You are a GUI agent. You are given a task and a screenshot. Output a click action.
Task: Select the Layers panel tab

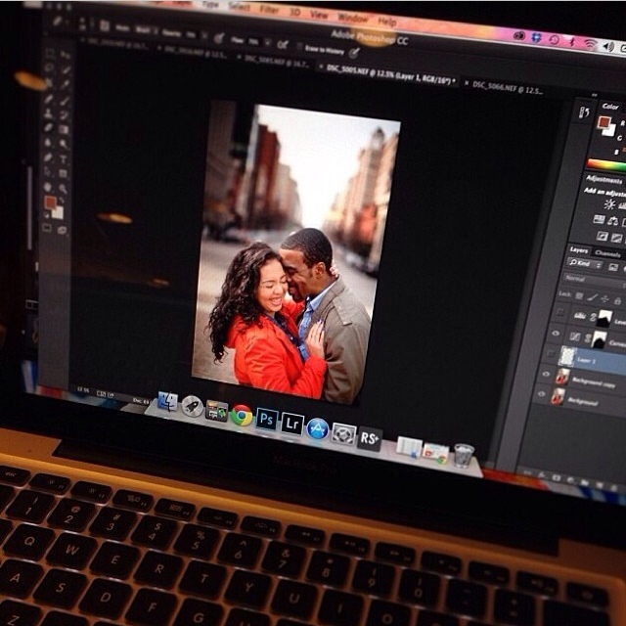(578, 250)
